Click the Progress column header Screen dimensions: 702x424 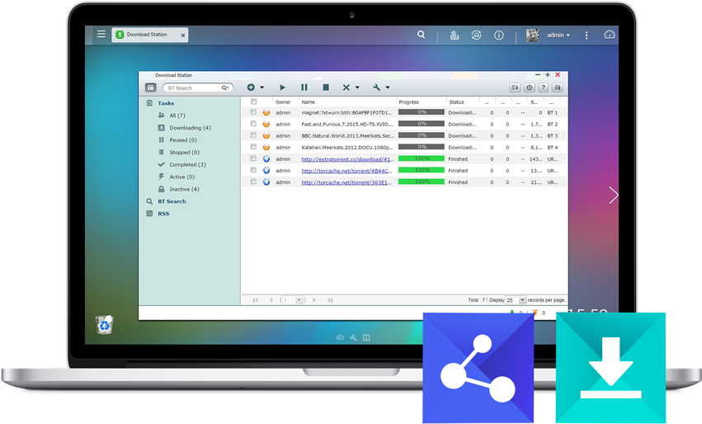[x=409, y=102]
